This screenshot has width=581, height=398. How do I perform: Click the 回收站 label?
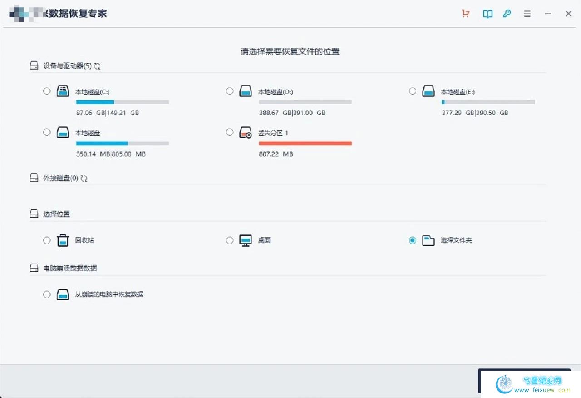[85, 240]
